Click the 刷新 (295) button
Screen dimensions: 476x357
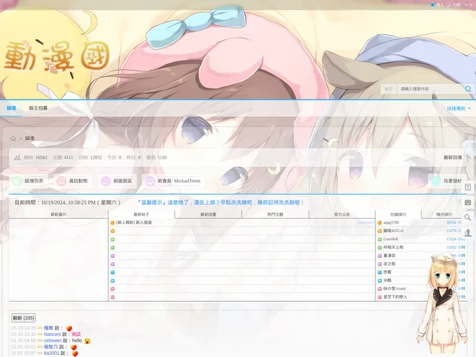pos(23,318)
